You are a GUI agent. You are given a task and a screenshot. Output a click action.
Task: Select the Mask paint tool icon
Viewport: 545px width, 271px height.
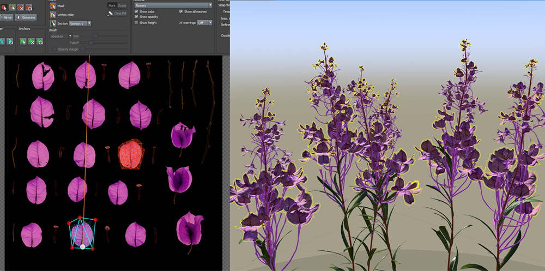click(53, 5)
